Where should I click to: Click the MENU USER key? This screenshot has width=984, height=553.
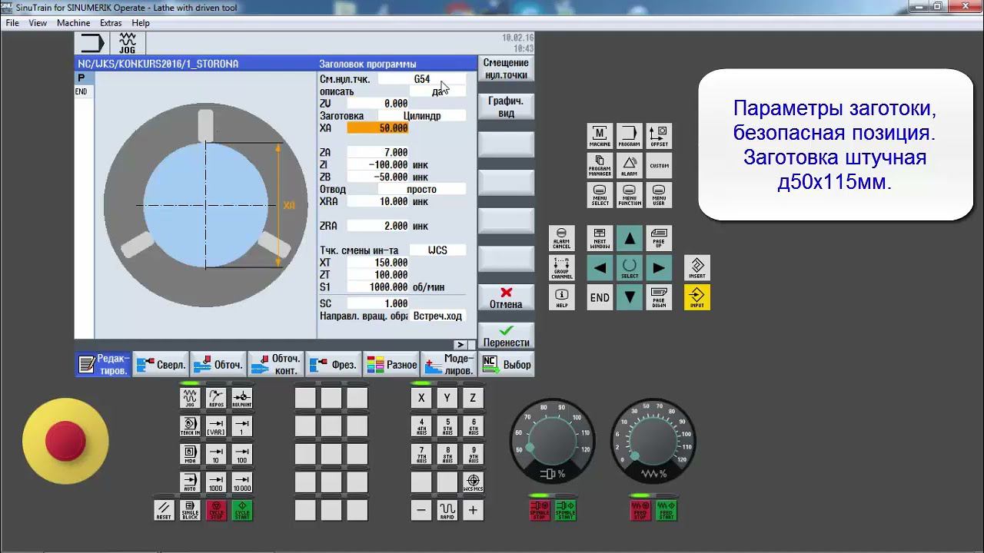point(659,194)
